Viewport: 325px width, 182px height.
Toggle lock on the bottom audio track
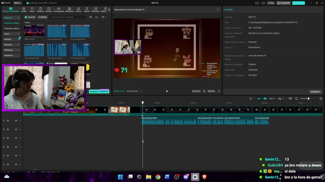click(8, 164)
